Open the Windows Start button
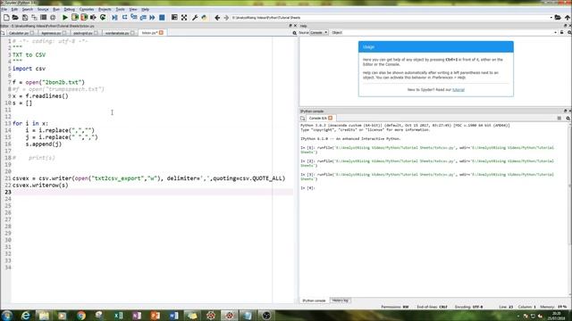 (x=7, y=315)
